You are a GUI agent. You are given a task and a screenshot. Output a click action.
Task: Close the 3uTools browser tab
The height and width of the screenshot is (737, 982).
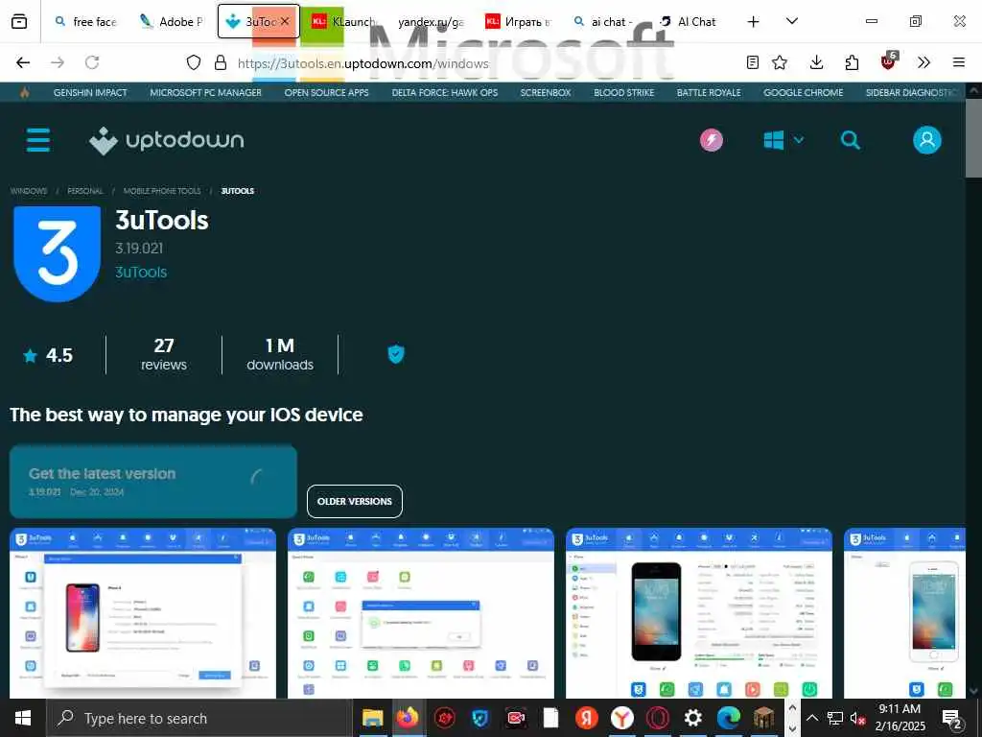284,21
